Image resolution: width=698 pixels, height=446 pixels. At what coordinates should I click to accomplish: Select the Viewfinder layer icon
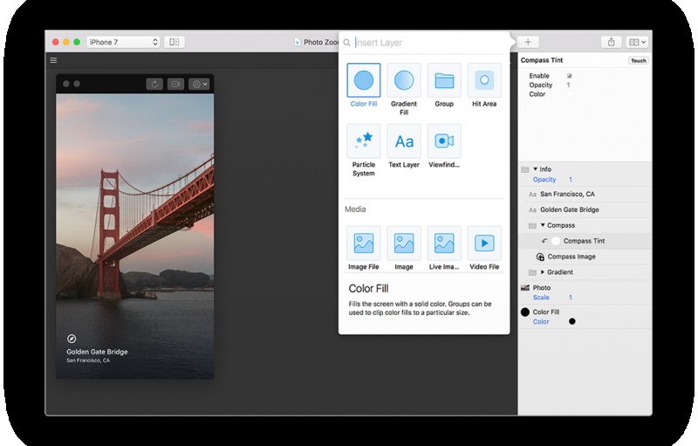444,141
